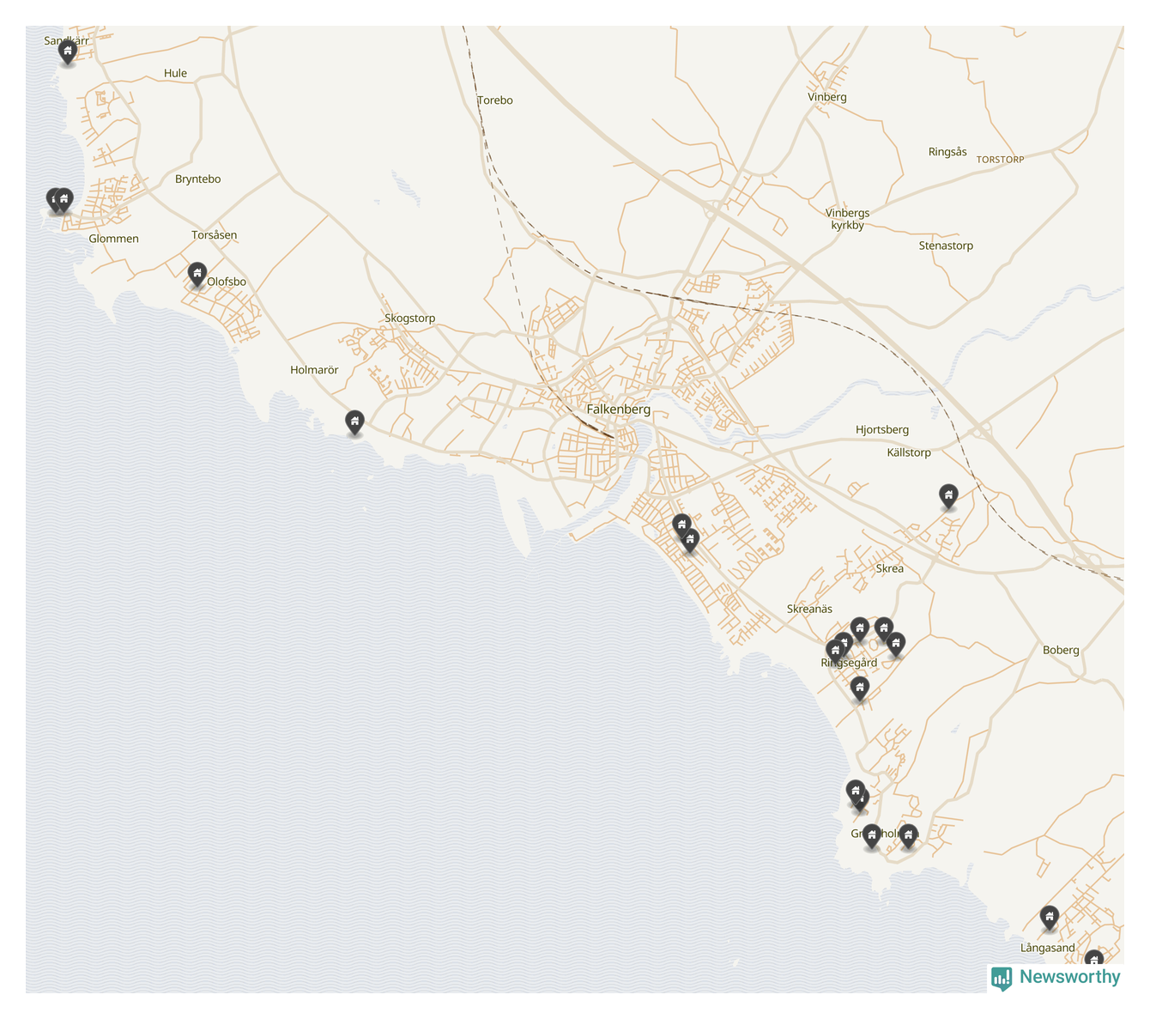Click the house marker below Källstorp

(948, 495)
